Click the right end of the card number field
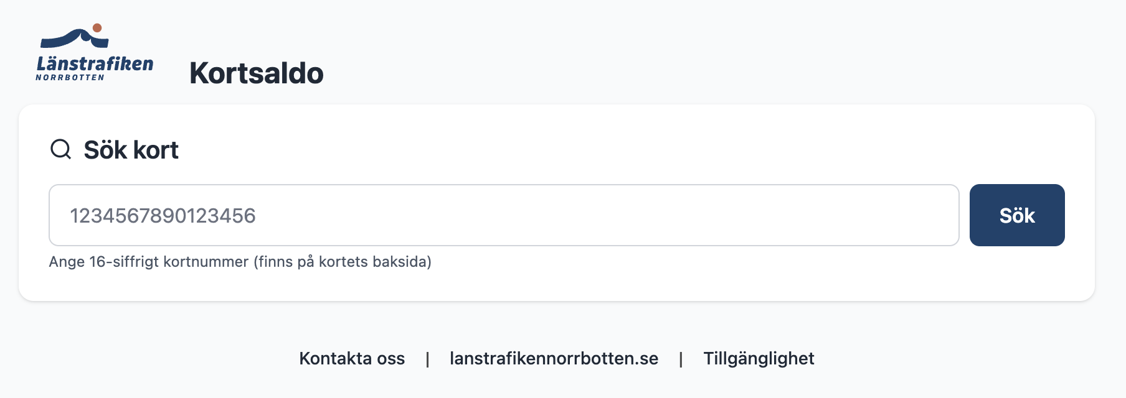Screen dimensions: 1126x398 point(934,215)
